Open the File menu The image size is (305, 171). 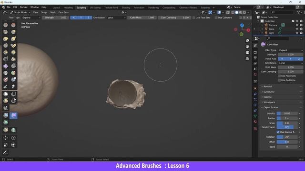[9, 7]
